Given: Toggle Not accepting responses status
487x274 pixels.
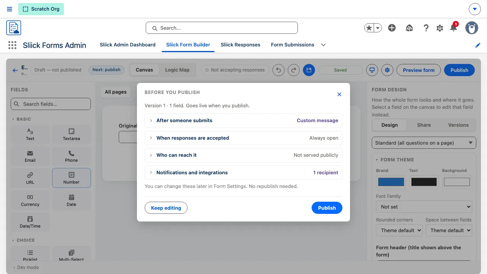Looking at the screenshot, I should 235,70.
